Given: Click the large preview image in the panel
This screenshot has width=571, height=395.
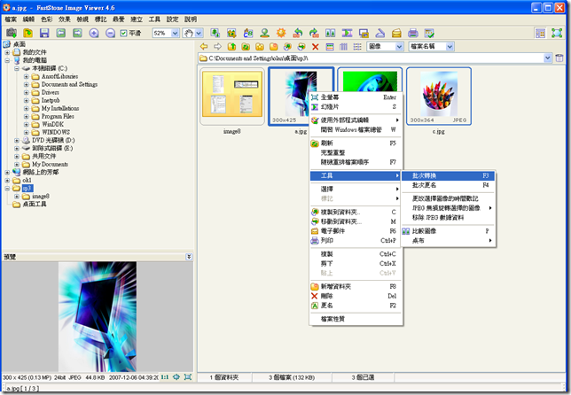Looking at the screenshot, I should [x=98, y=316].
